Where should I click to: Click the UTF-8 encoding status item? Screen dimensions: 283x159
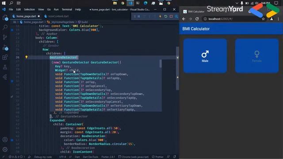(62, 157)
